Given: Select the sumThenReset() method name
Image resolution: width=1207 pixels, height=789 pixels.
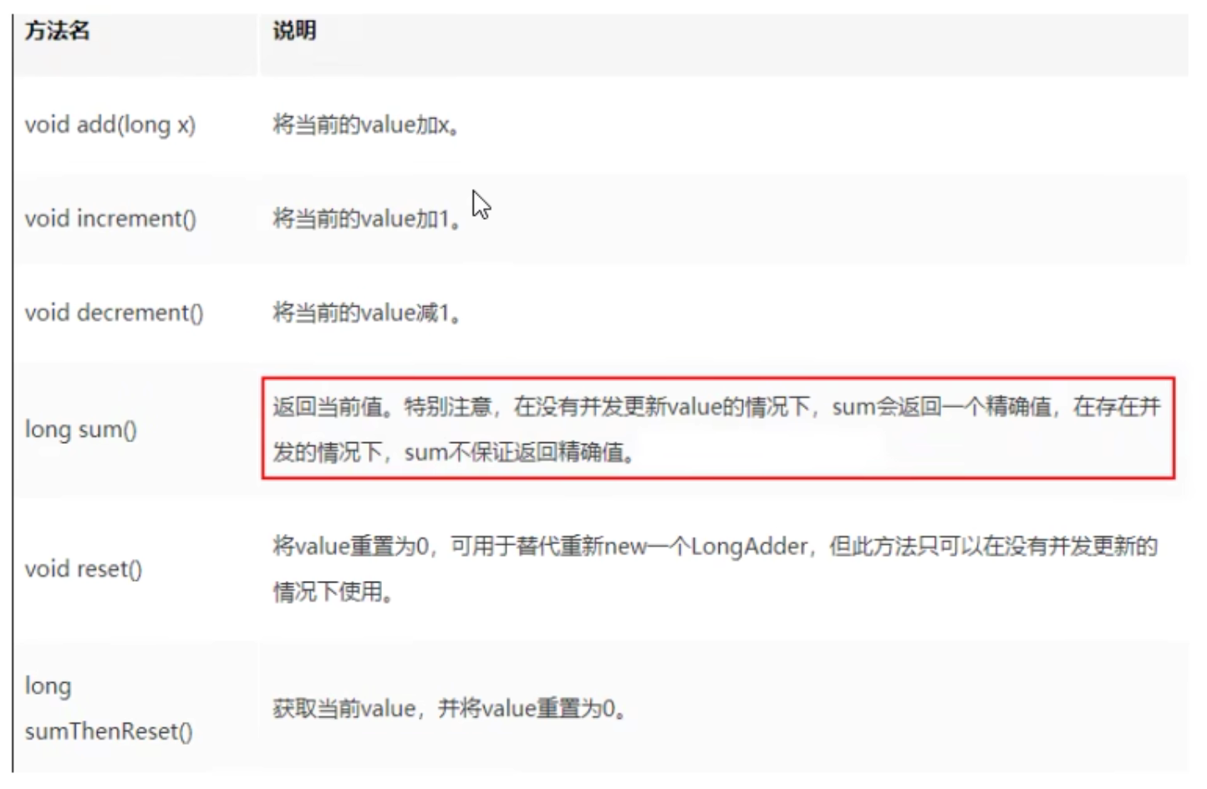Looking at the screenshot, I should click(109, 731).
